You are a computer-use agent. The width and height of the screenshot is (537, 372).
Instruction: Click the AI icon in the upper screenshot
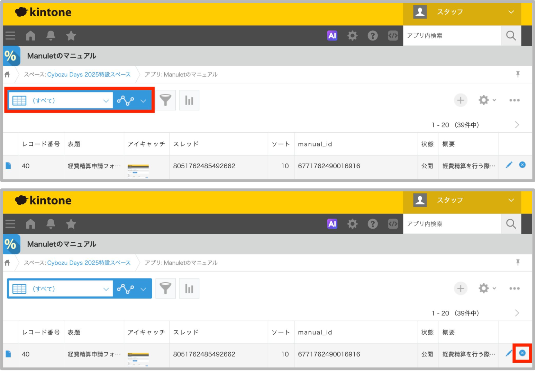click(332, 36)
